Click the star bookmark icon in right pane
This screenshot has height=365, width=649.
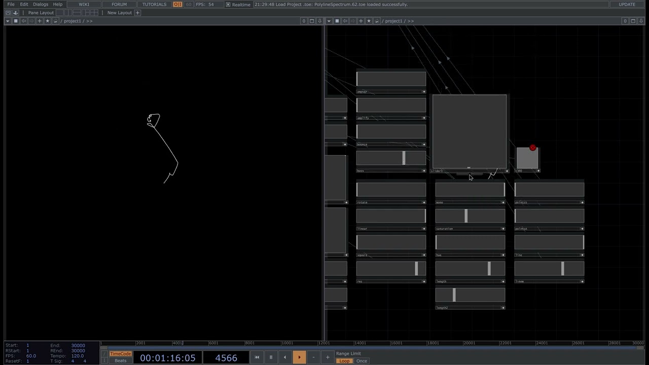coord(369,21)
